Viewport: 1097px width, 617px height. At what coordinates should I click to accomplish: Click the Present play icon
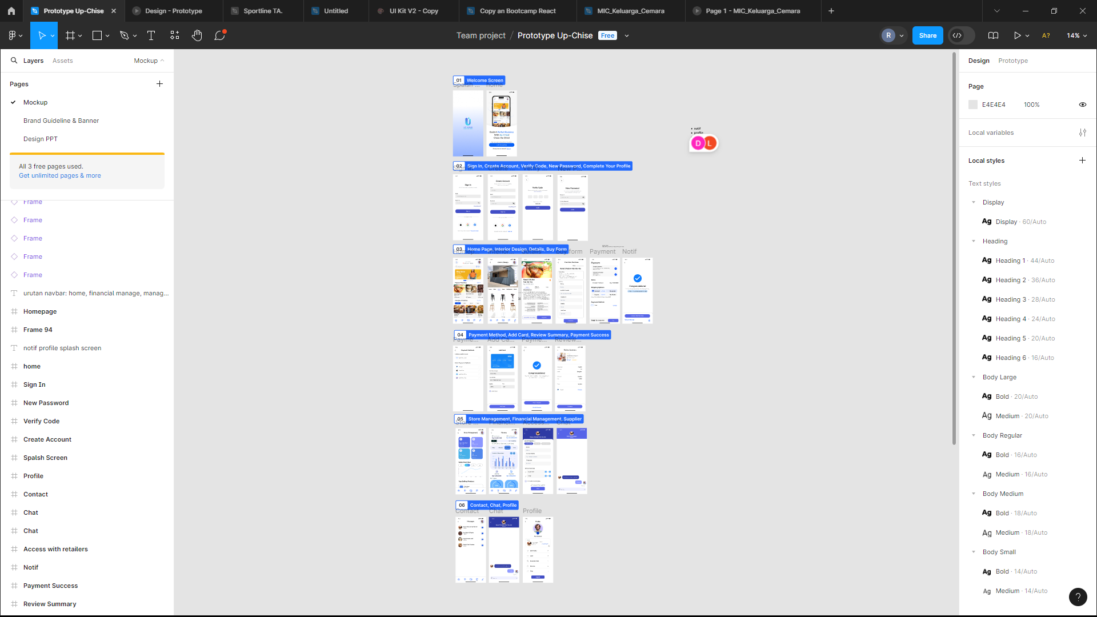point(1017,35)
